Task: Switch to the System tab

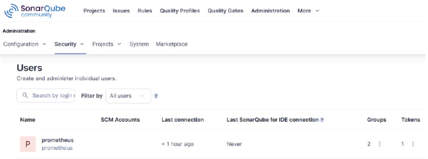Action: [x=139, y=44]
